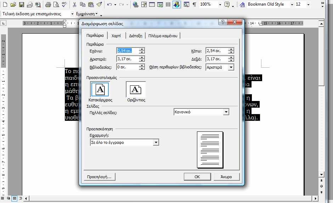The image size is (333, 203).
Task: Activate the Format Painter brush
Action: [99, 5]
